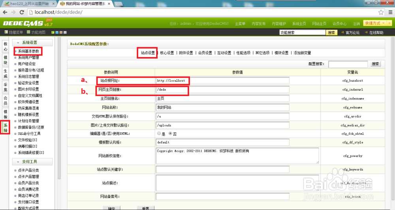The image size is (395, 210).
Task: Select the gray skin color square
Action: click(x=65, y=32)
